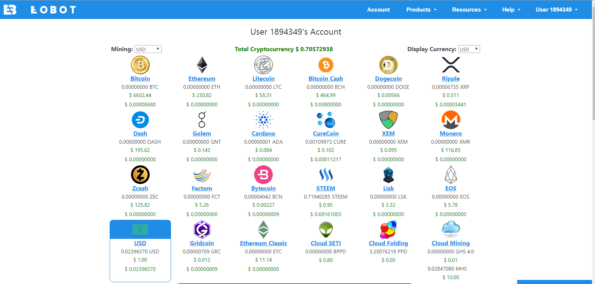Select the Zcash link

(140, 188)
